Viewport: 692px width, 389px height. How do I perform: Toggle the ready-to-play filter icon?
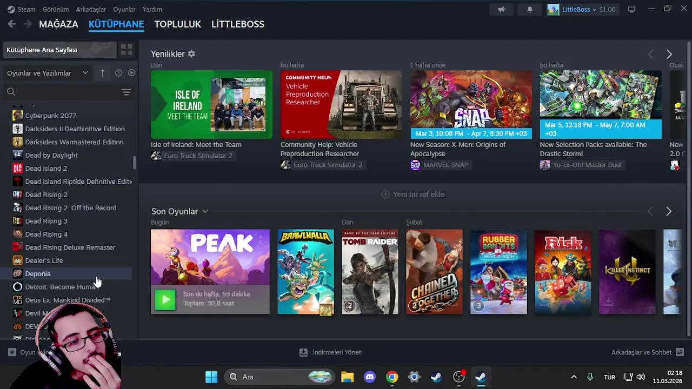tap(131, 73)
